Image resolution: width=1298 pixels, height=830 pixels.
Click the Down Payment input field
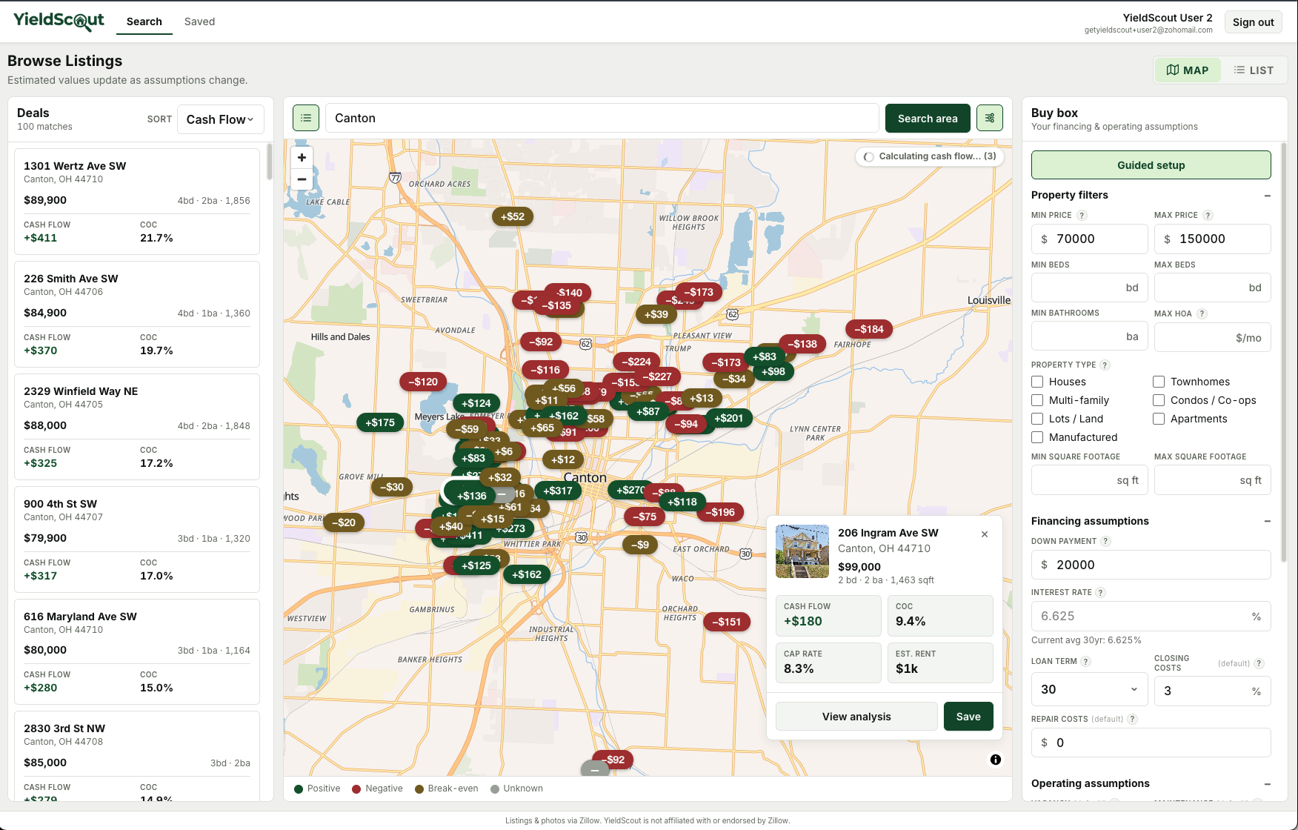point(1151,565)
